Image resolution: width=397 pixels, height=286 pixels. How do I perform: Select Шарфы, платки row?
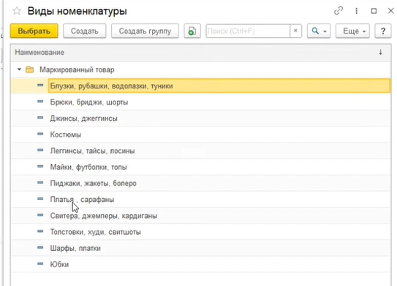click(200, 248)
